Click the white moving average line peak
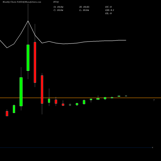Viewport: 161px width, 161px height. click(28, 21)
